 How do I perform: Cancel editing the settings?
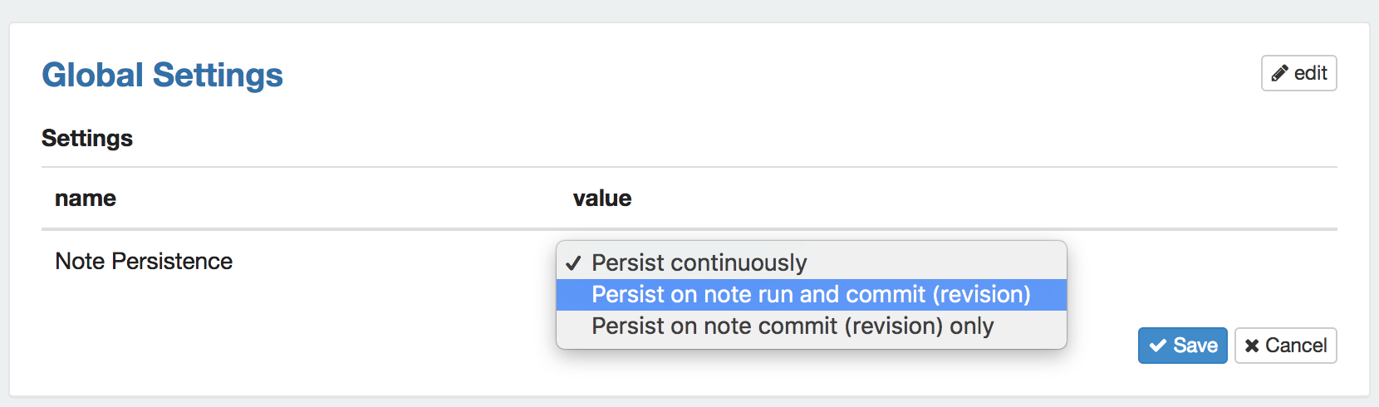1285,346
